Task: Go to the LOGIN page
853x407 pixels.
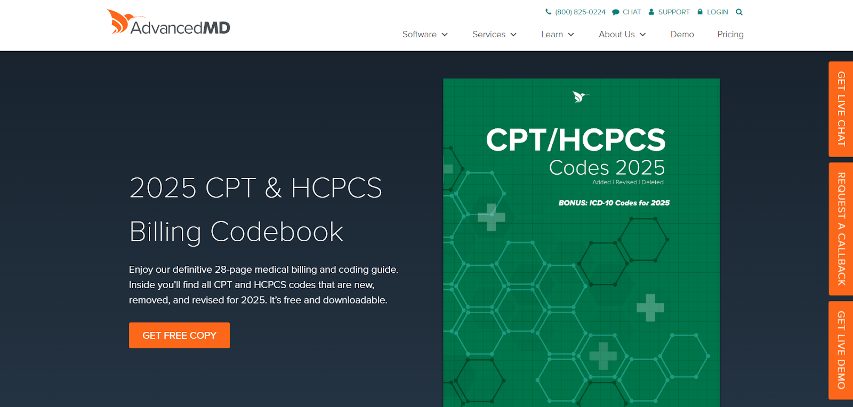Action: (718, 12)
